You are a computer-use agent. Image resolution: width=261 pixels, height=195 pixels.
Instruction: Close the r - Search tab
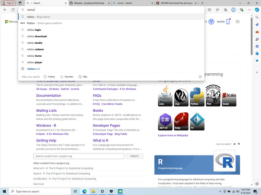[66, 3]
